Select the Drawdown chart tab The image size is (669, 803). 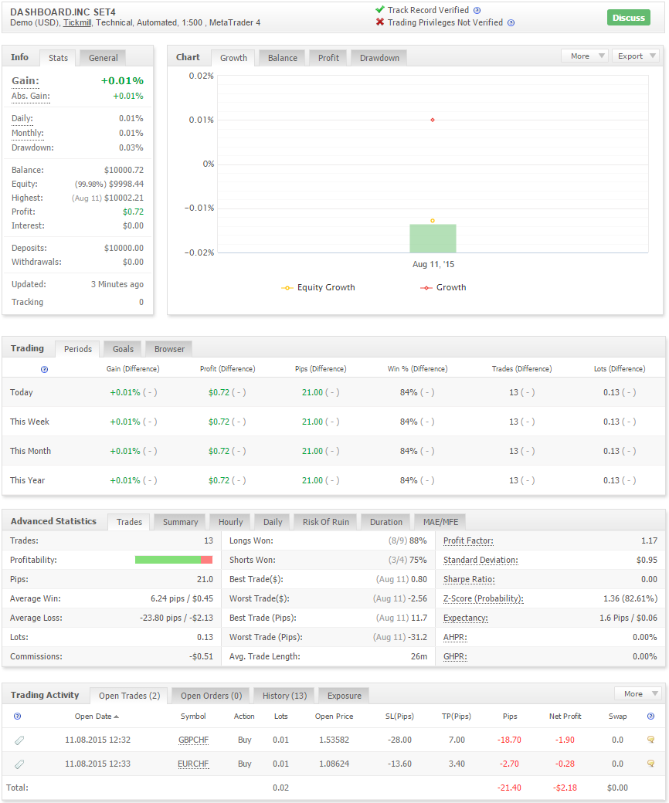[379, 58]
